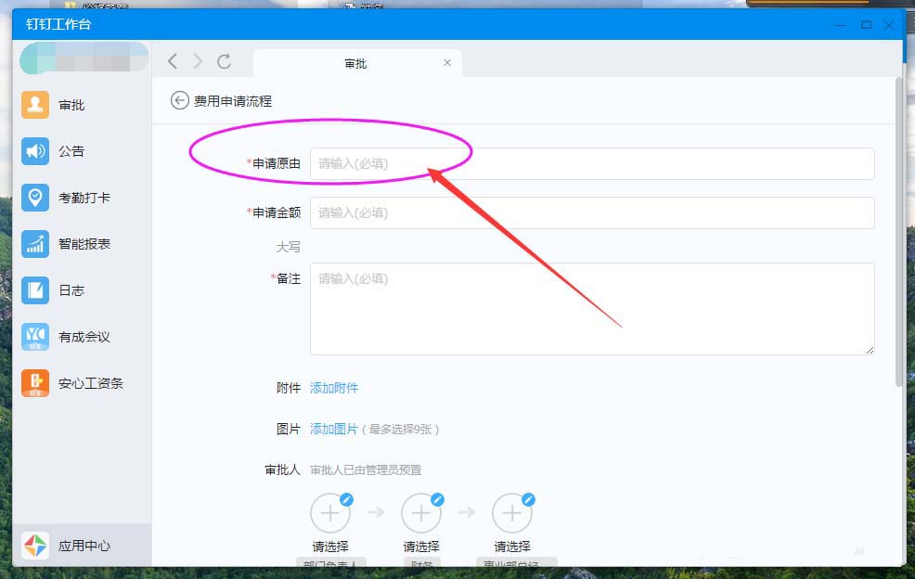Viewport: 915px width, 579px height.
Task: Click the 添加图片 link
Action: click(x=334, y=429)
